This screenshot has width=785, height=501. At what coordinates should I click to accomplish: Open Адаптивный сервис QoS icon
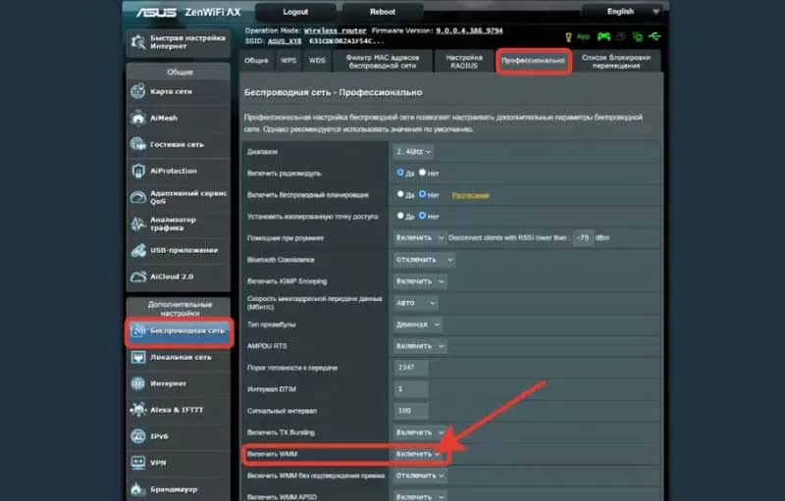(138, 197)
